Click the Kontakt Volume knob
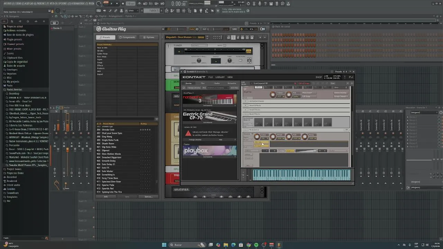The width and height of the screenshot is (443, 249). click(273, 94)
